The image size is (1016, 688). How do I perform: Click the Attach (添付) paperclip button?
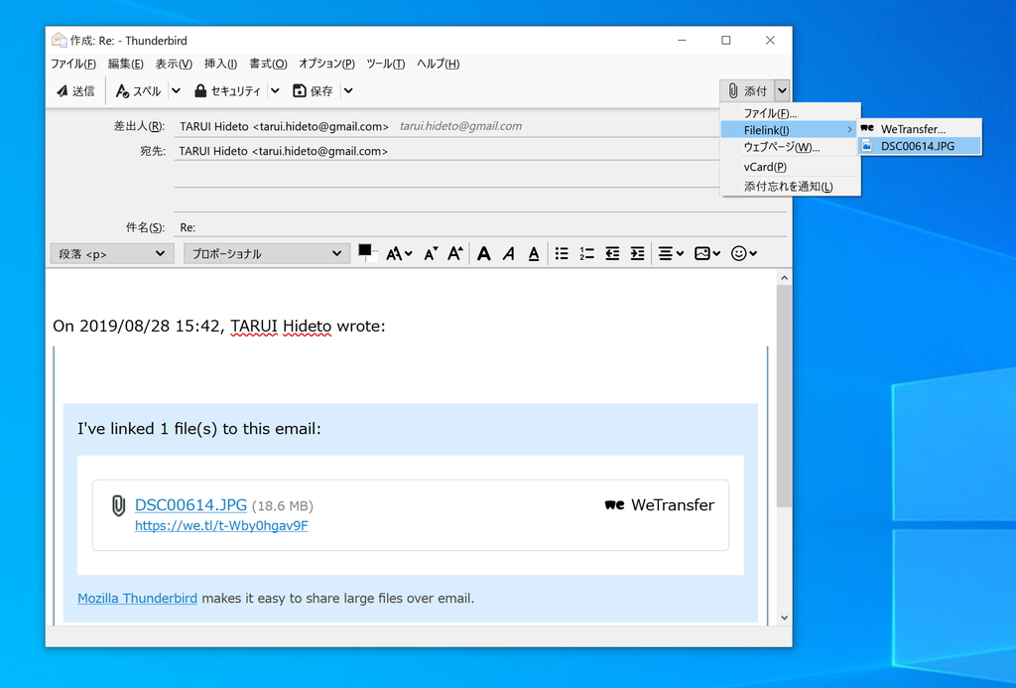point(747,90)
